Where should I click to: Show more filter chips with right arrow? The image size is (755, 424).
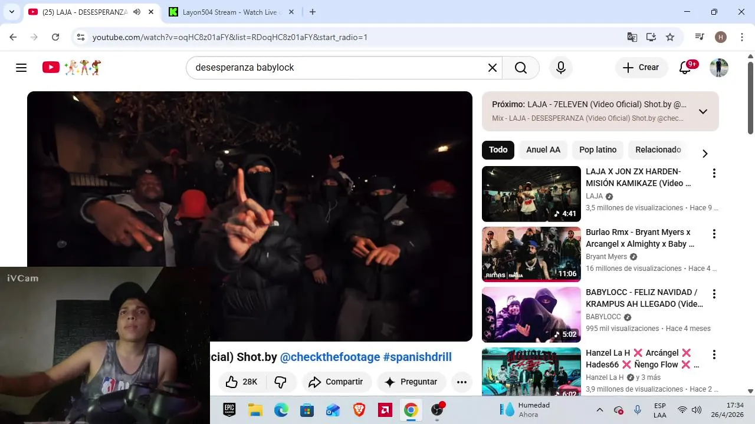coord(705,154)
